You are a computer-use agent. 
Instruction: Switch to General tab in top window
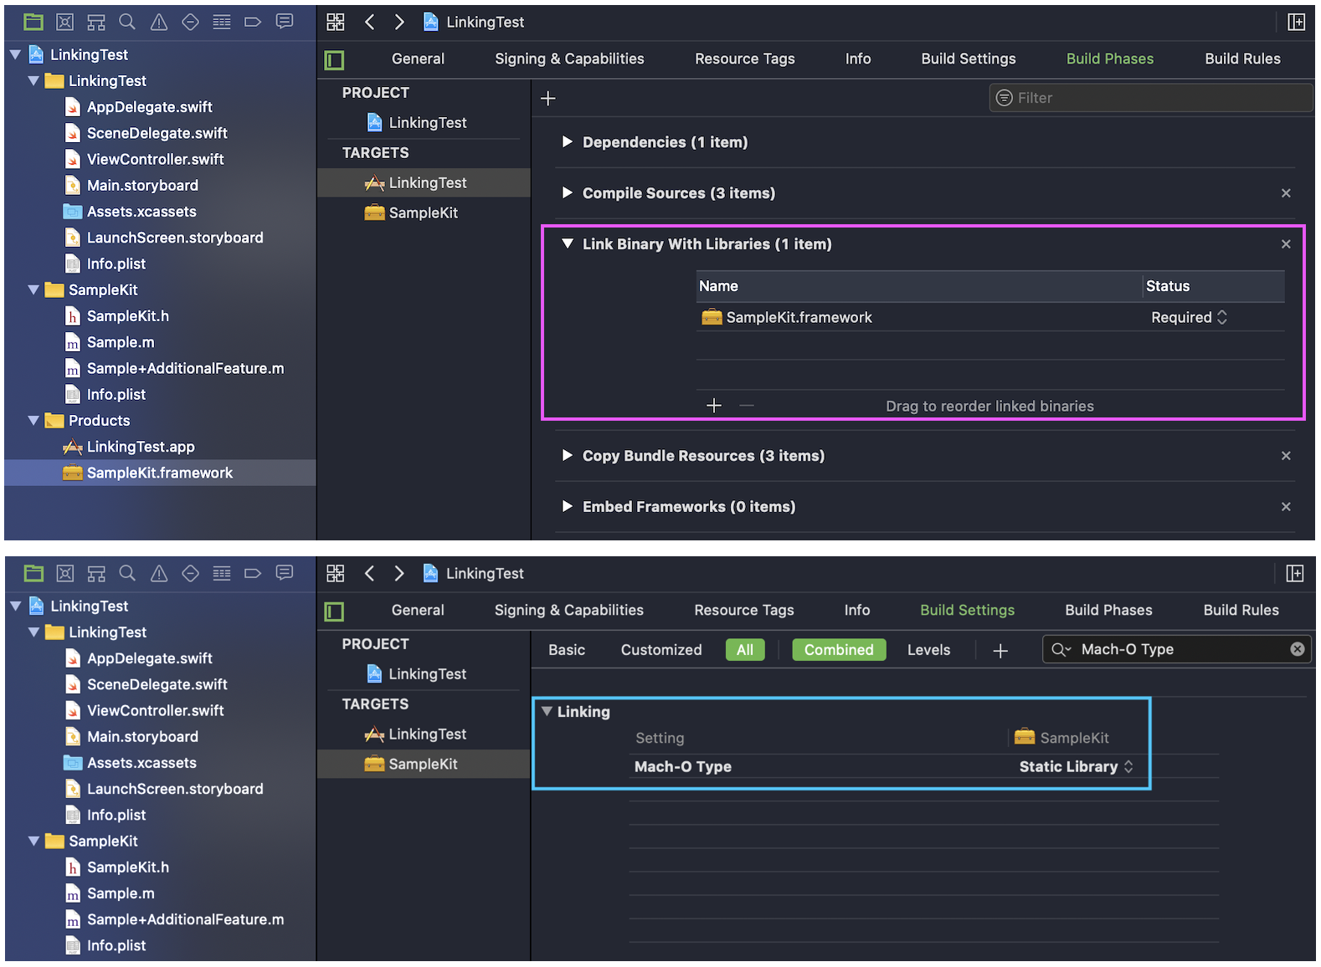[x=418, y=59]
